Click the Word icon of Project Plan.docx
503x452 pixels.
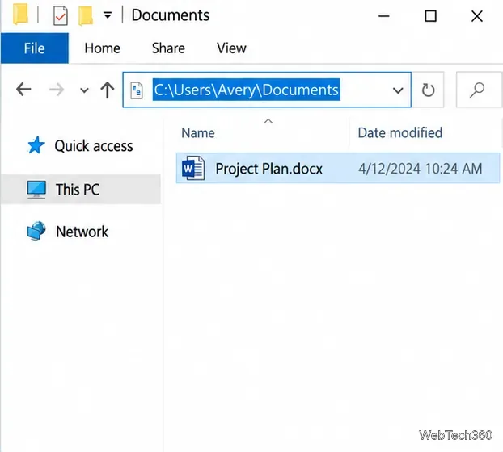(193, 168)
